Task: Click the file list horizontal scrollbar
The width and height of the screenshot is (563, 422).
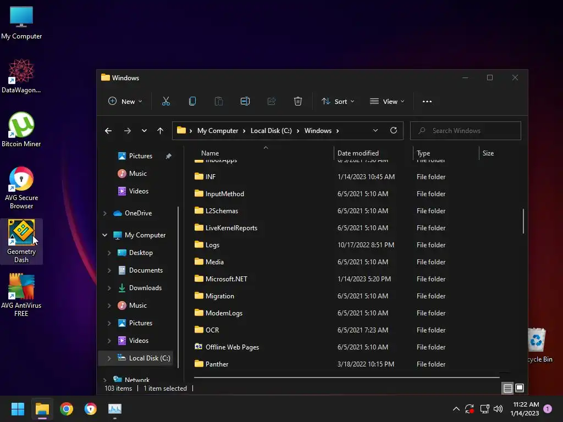Action: pos(346,377)
